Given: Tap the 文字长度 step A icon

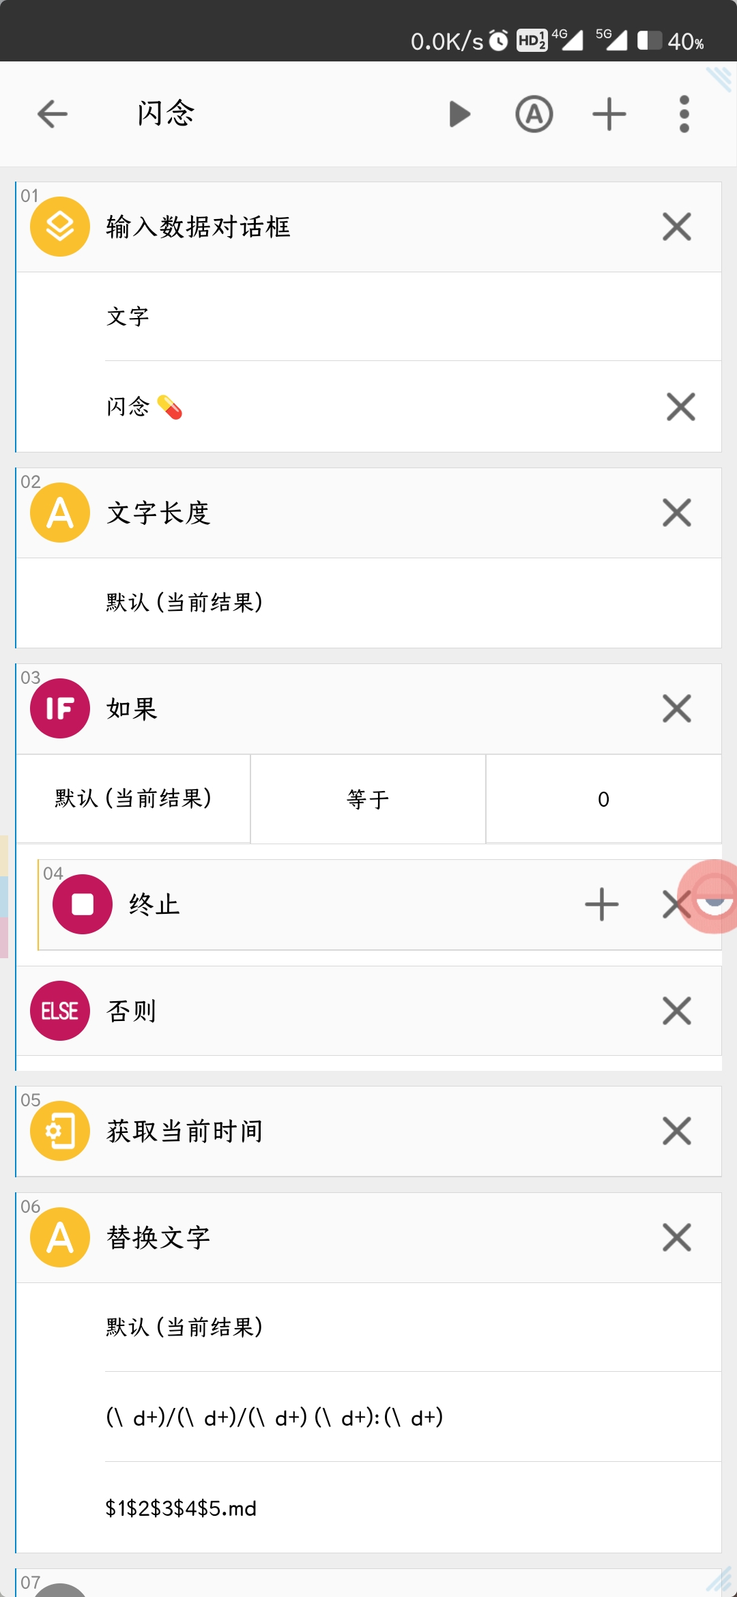Looking at the screenshot, I should tap(60, 513).
